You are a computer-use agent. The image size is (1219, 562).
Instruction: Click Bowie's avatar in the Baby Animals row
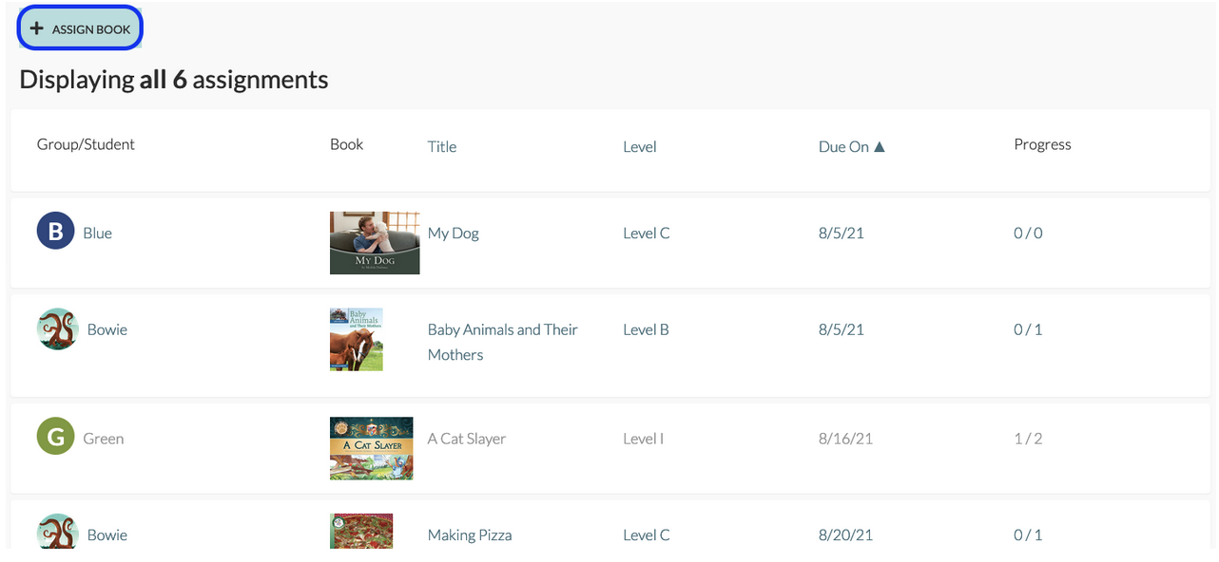(x=57, y=329)
